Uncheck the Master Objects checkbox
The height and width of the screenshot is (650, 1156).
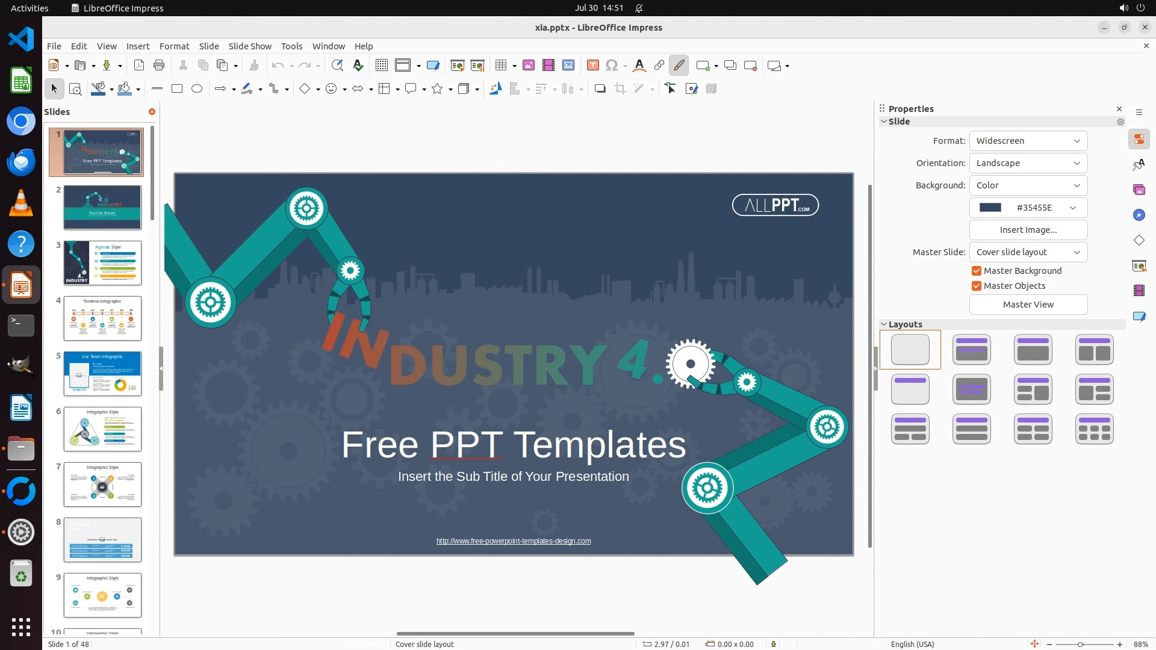click(977, 286)
